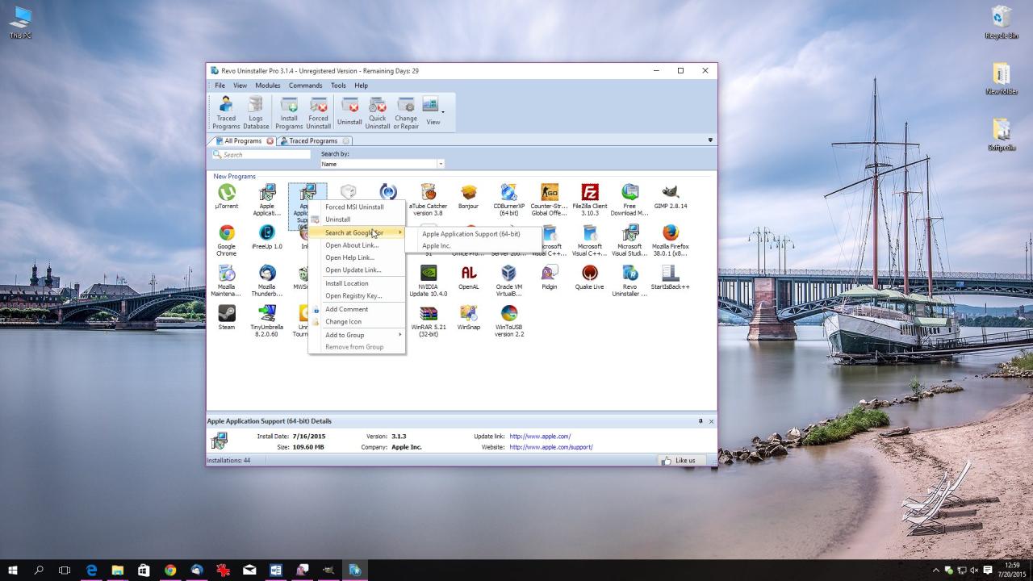Launch Forced Uninstall from toolbar
The height and width of the screenshot is (581, 1033).
318,113
